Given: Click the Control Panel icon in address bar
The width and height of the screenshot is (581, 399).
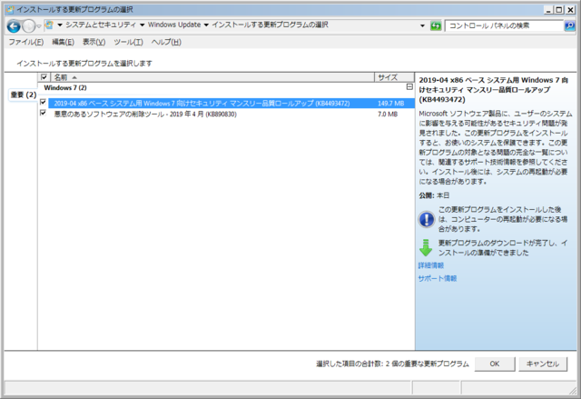Looking at the screenshot, I should tap(49, 25).
